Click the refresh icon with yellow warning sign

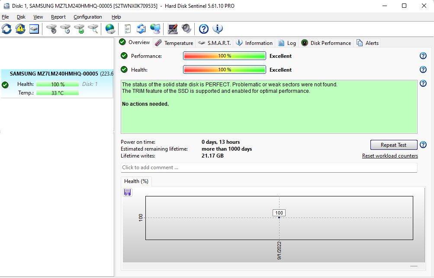pyautogui.click(x=20, y=29)
